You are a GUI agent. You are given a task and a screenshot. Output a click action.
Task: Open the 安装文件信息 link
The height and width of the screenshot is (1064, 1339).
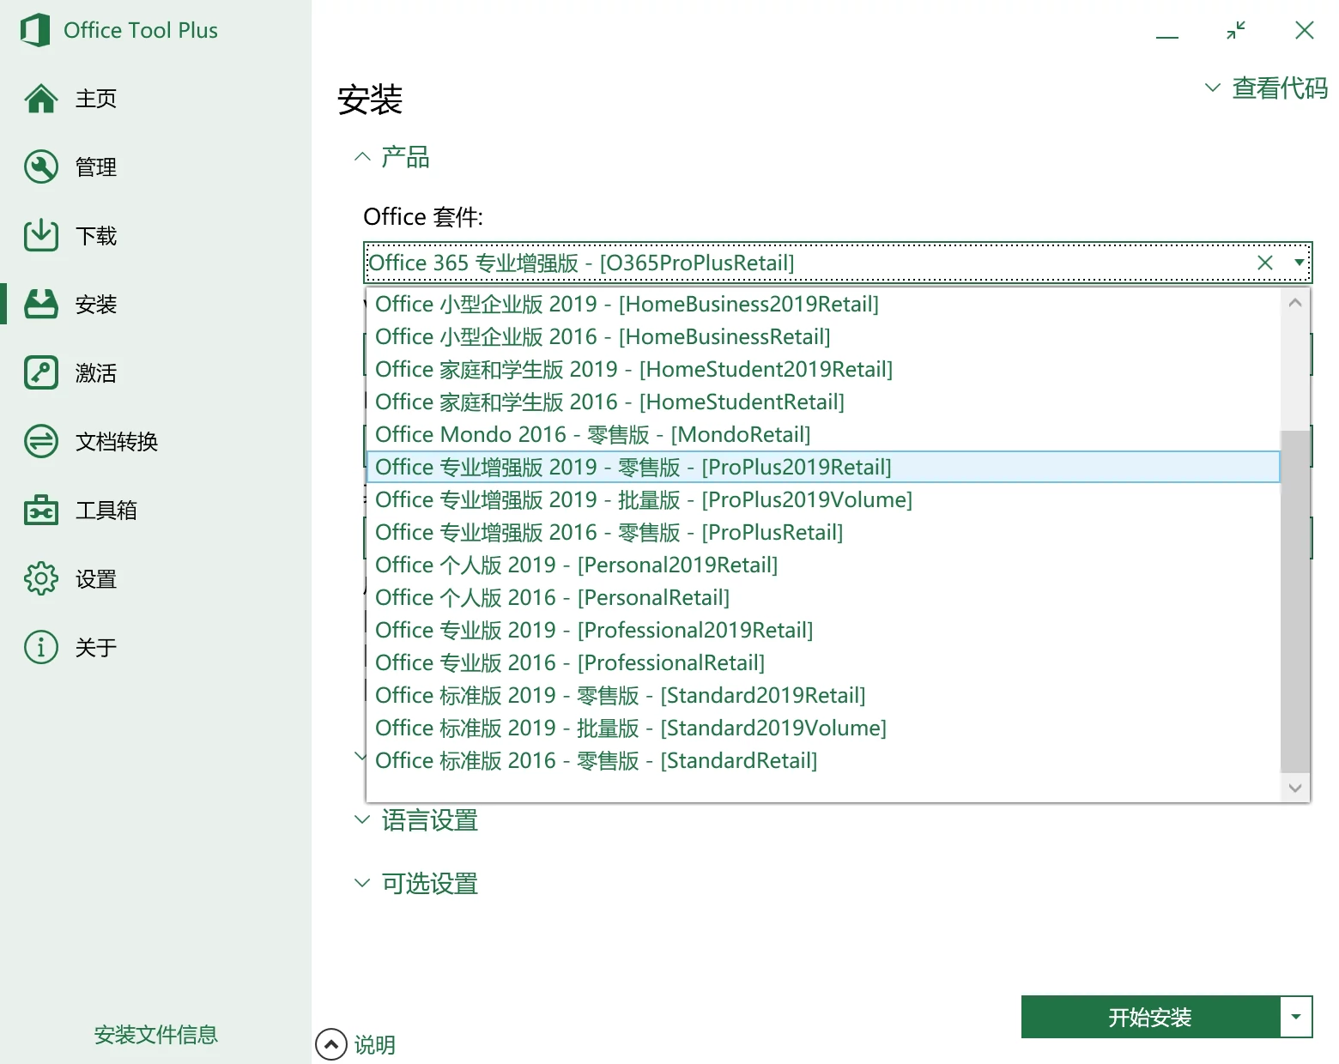pos(155,1035)
